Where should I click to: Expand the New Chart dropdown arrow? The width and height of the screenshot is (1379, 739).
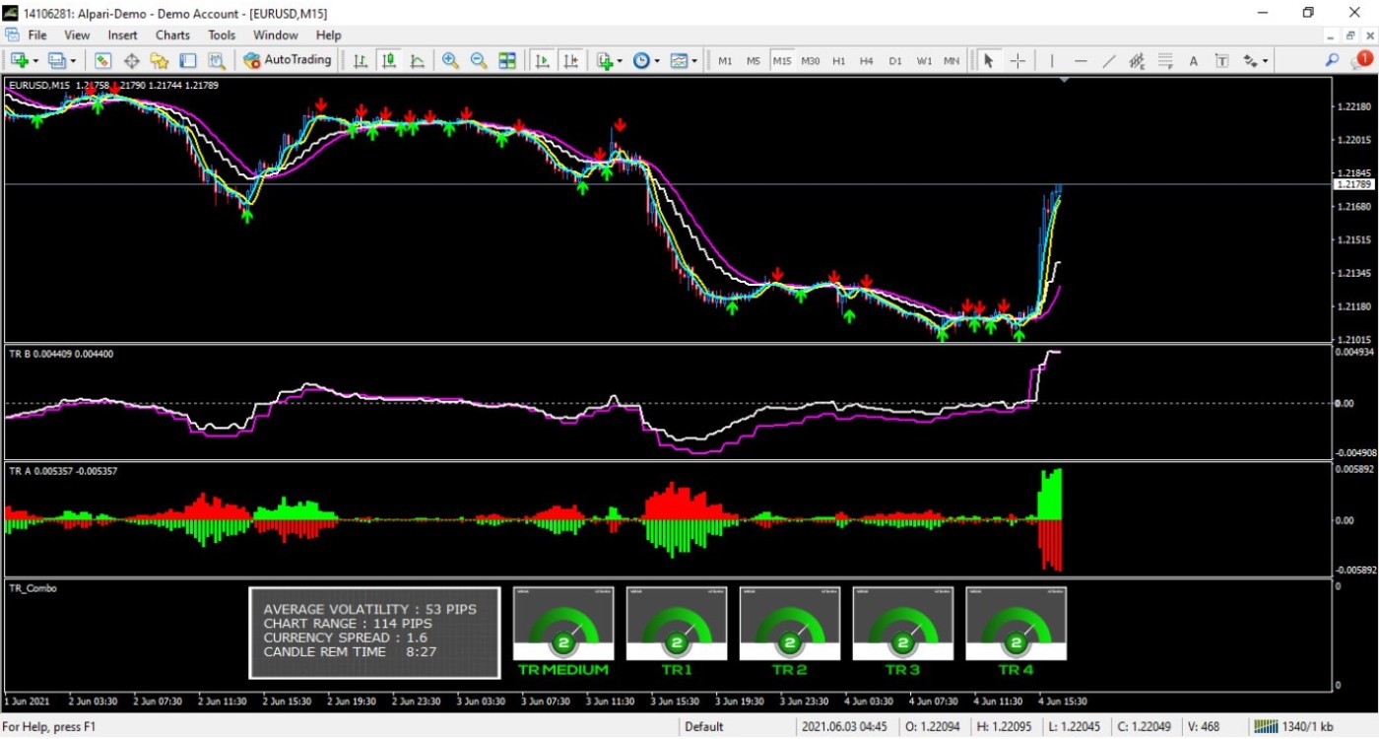tap(35, 61)
